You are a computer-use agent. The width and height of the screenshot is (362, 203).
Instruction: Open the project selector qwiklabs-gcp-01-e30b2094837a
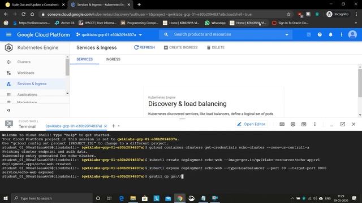click(x=109, y=35)
